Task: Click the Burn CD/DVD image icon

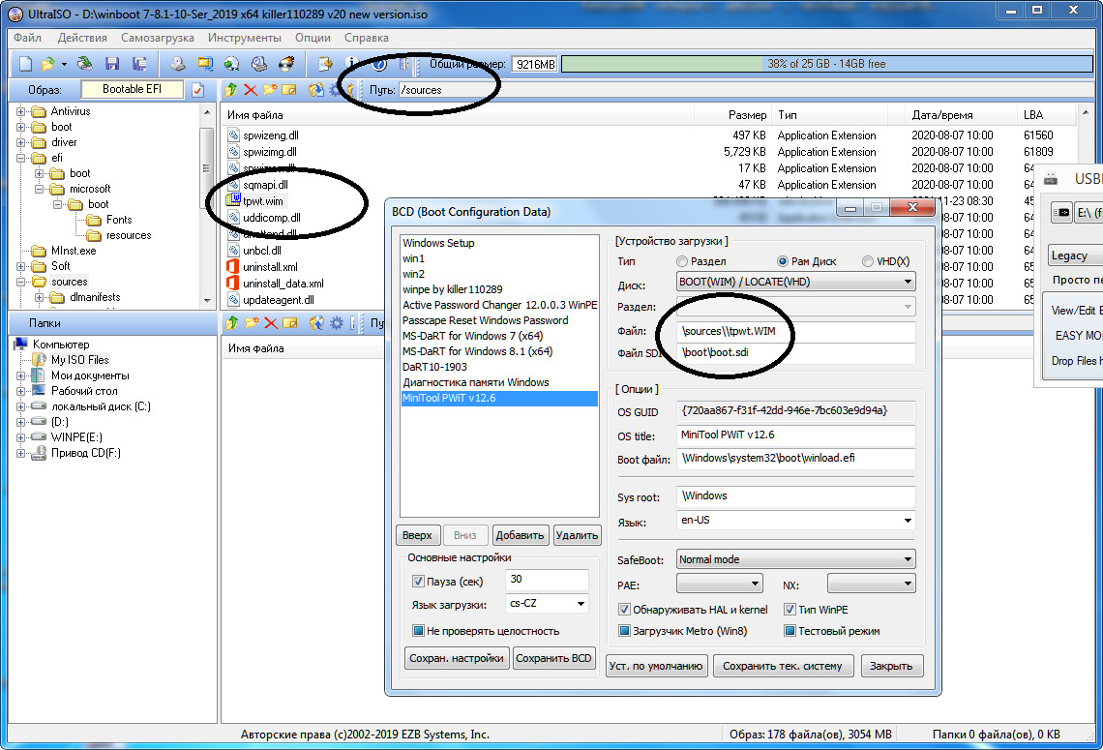Action: [x=285, y=64]
